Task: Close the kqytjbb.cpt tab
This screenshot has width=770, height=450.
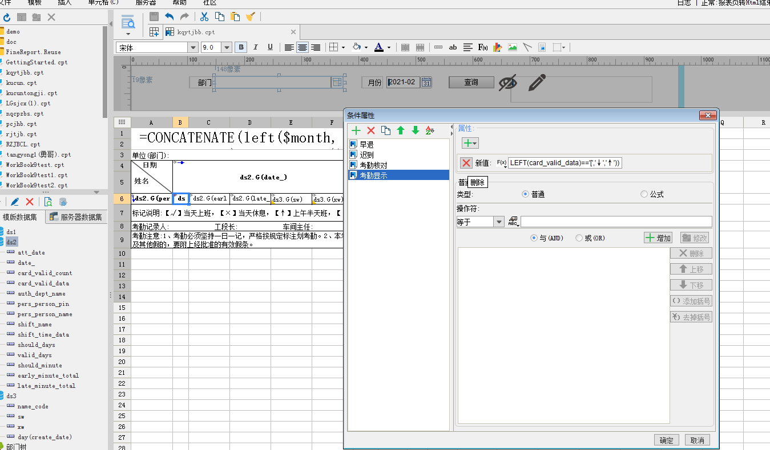Action: (x=293, y=32)
